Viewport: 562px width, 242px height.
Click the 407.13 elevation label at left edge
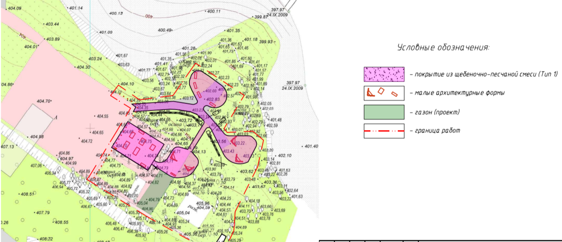pyautogui.click(x=8, y=146)
